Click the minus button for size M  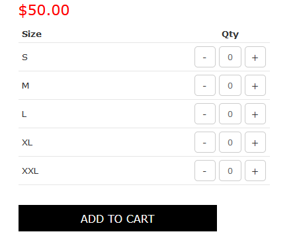[x=205, y=85]
